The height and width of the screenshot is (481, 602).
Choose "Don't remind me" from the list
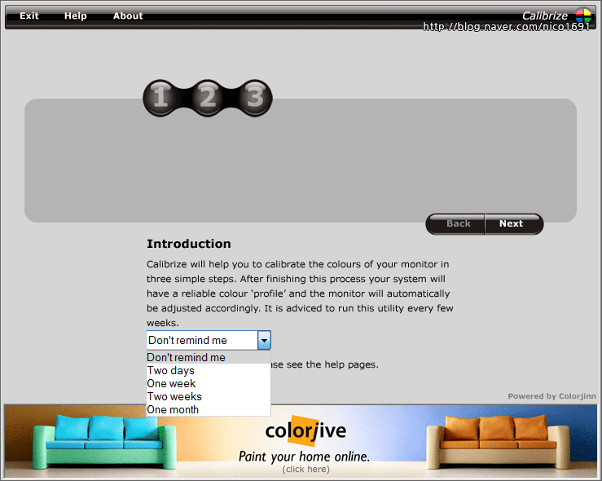tap(187, 357)
